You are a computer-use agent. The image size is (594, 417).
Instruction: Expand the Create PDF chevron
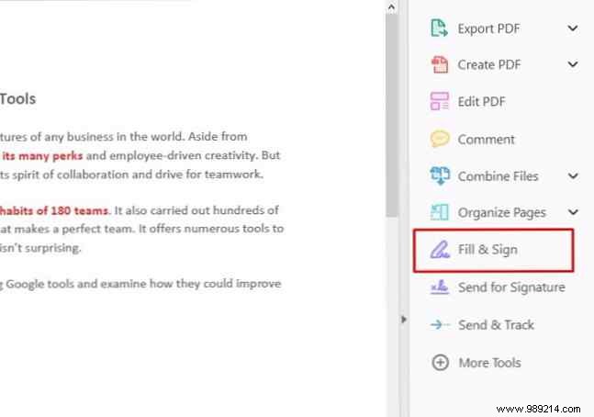[572, 64]
